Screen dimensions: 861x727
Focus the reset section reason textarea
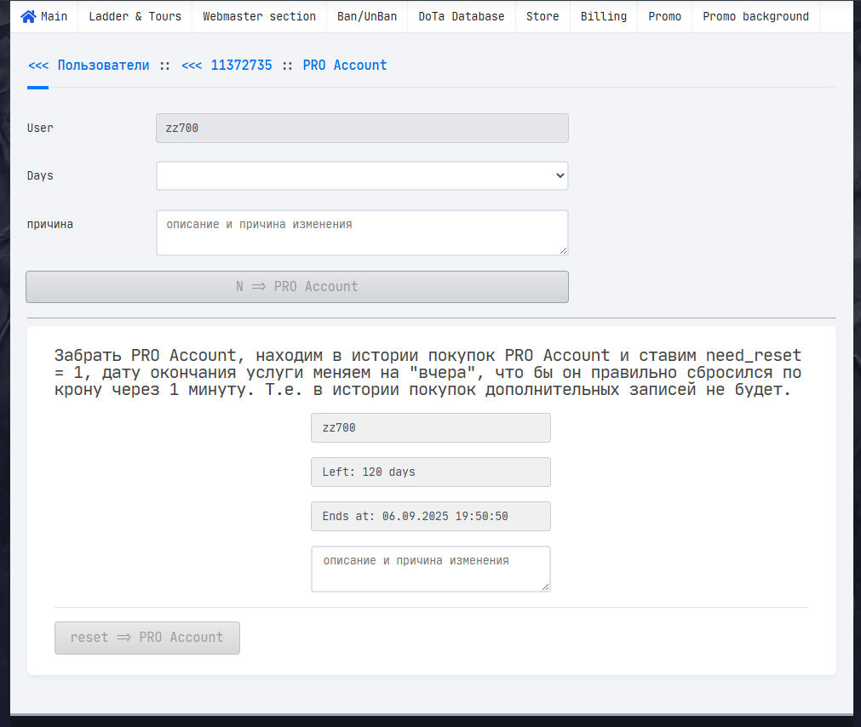[x=431, y=569]
